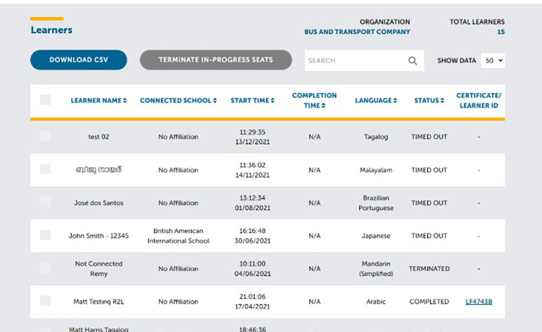Image resolution: width=542 pixels, height=332 pixels.
Task: Select the José dos Santos row checkbox
Action: tap(46, 203)
